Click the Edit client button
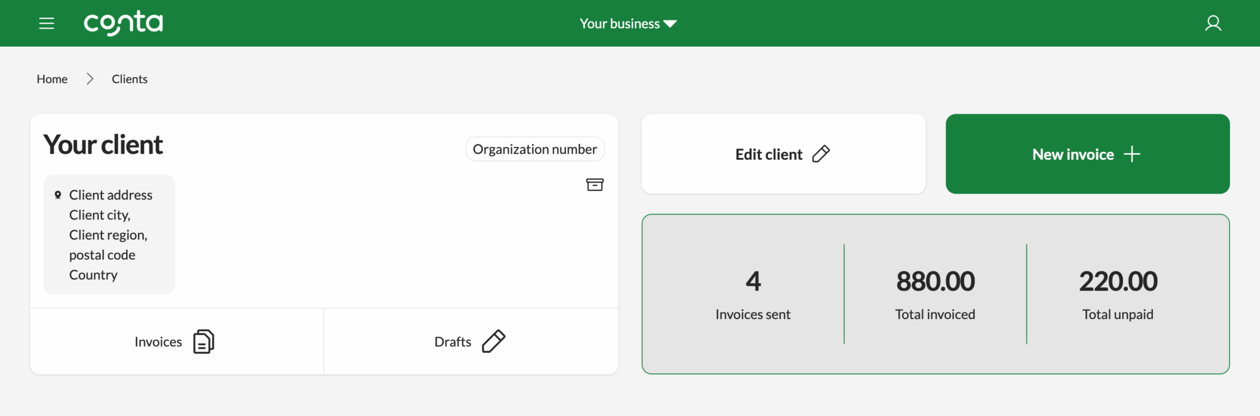The image size is (1260, 416). pyautogui.click(x=783, y=154)
